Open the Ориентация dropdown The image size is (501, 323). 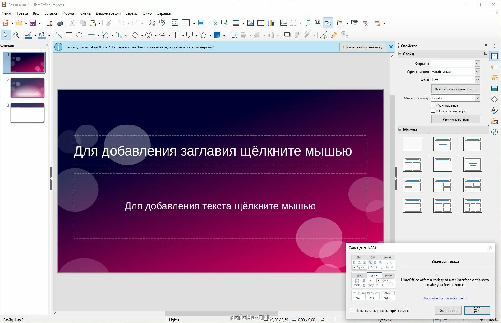point(455,71)
